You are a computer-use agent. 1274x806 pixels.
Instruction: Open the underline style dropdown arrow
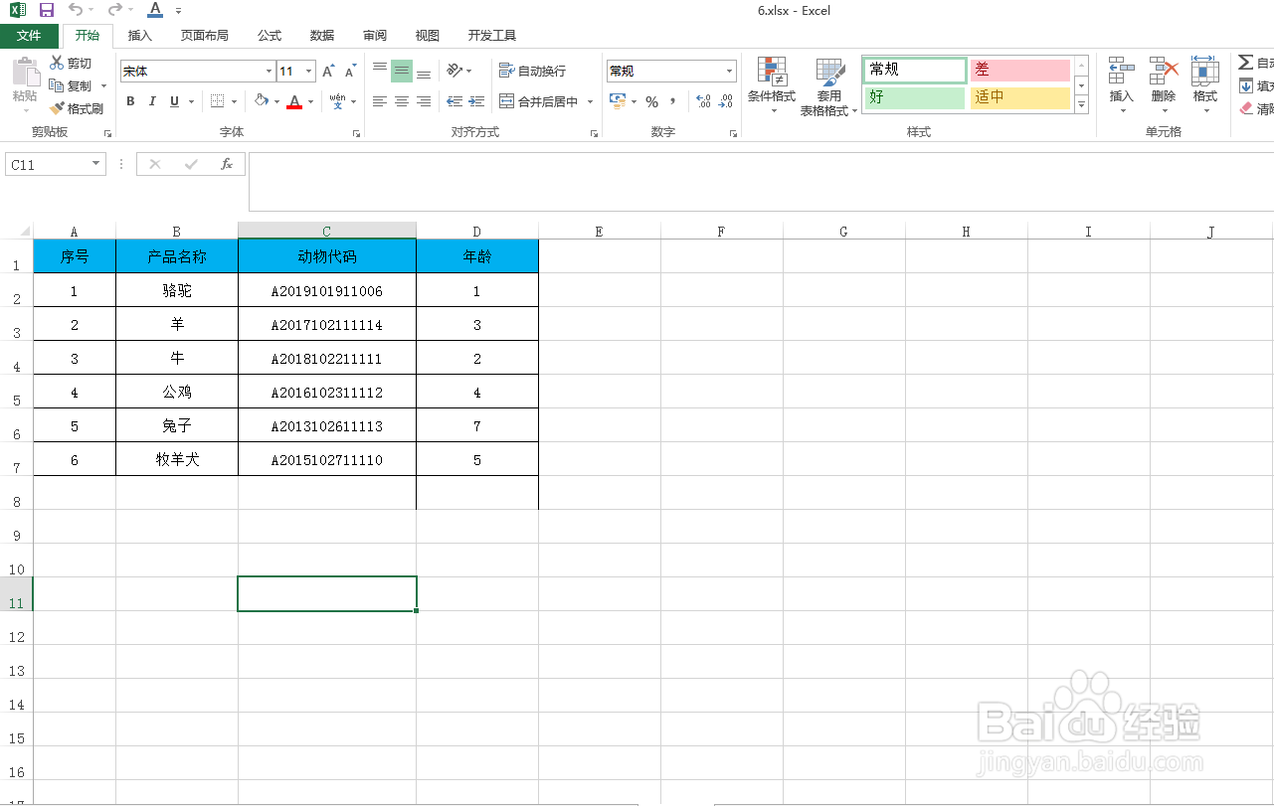pos(190,101)
